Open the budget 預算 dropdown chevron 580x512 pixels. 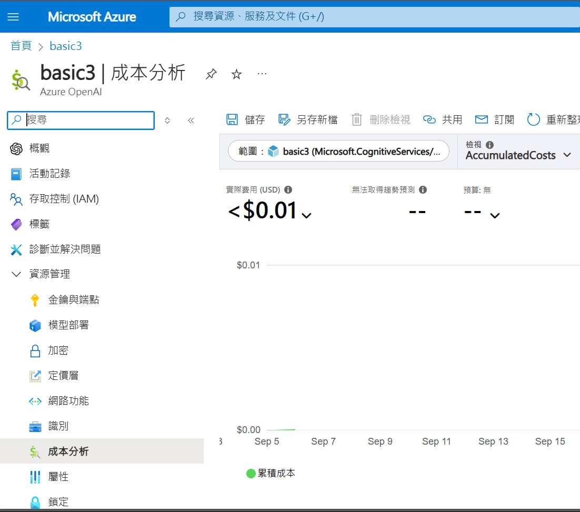[495, 215]
